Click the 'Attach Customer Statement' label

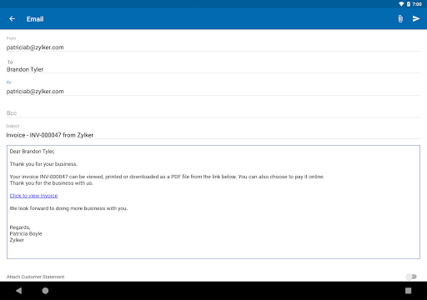pos(35,277)
